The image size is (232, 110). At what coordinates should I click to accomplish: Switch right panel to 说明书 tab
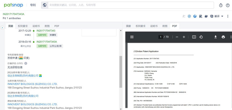[154, 26]
